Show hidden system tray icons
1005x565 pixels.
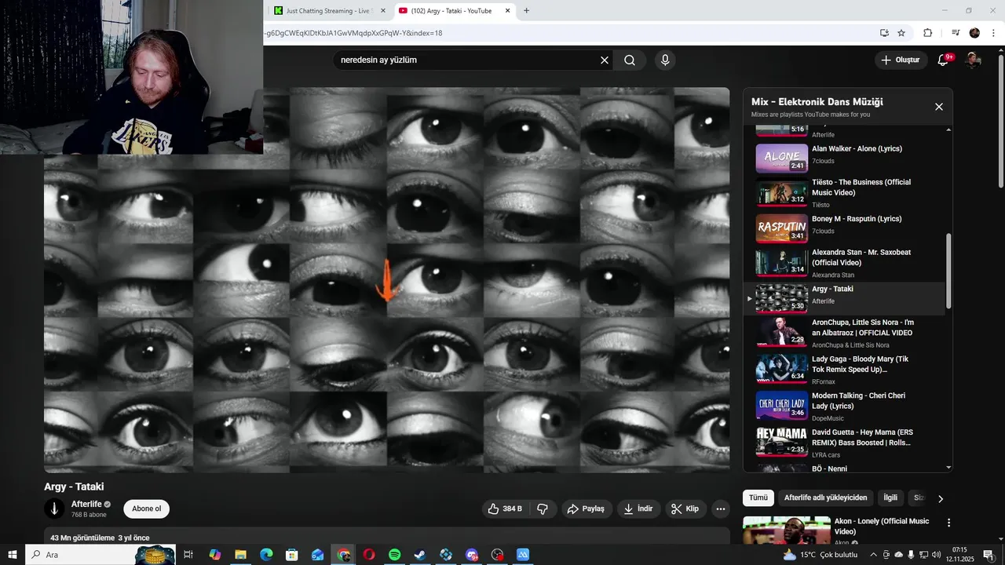[873, 555]
